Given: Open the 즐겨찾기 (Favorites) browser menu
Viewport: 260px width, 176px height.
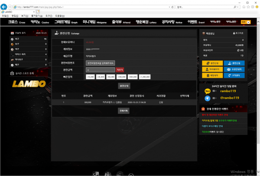Looking at the screenshot, I should [x=37, y=16].
